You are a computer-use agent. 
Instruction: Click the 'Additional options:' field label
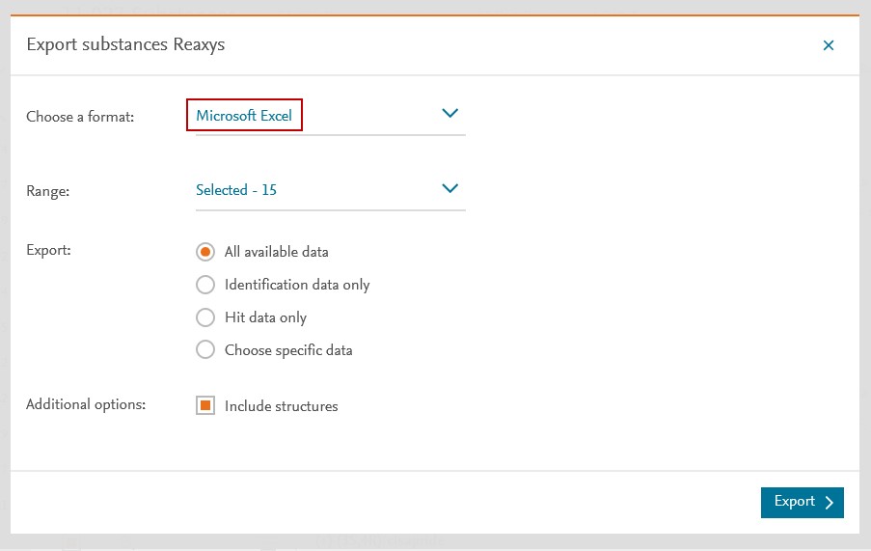click(86, 404)
